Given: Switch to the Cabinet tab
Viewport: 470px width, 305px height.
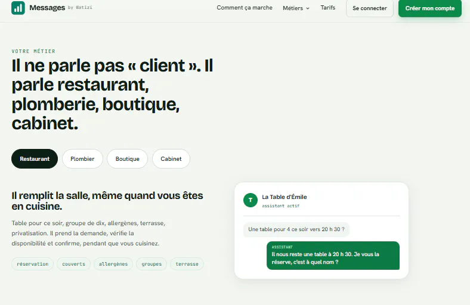Looking at the screenshot, I should (x=171, y=158).
